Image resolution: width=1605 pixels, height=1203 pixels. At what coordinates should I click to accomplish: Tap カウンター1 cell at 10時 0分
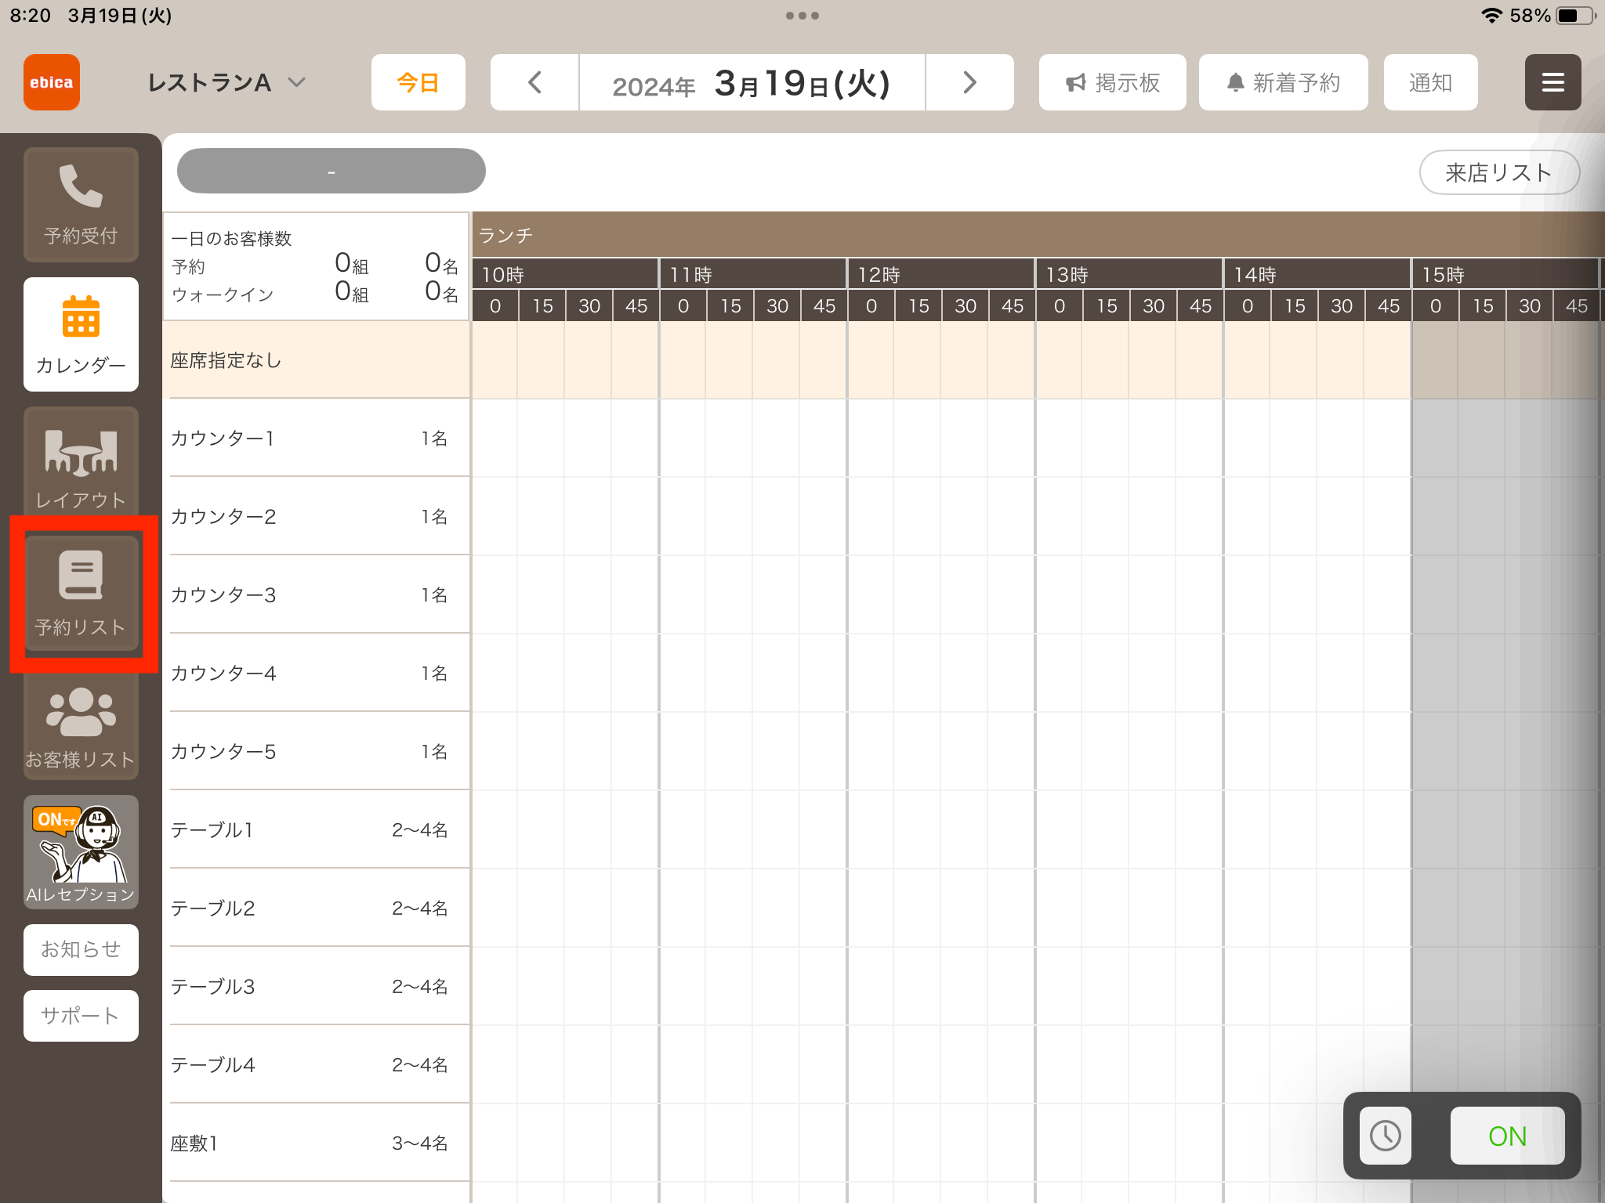point(495,438)
